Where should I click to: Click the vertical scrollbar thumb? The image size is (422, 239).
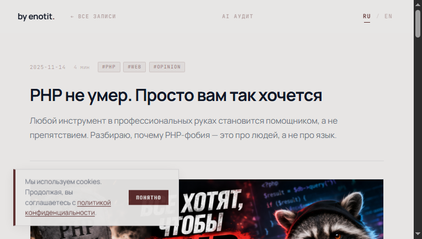click(418, 24)
